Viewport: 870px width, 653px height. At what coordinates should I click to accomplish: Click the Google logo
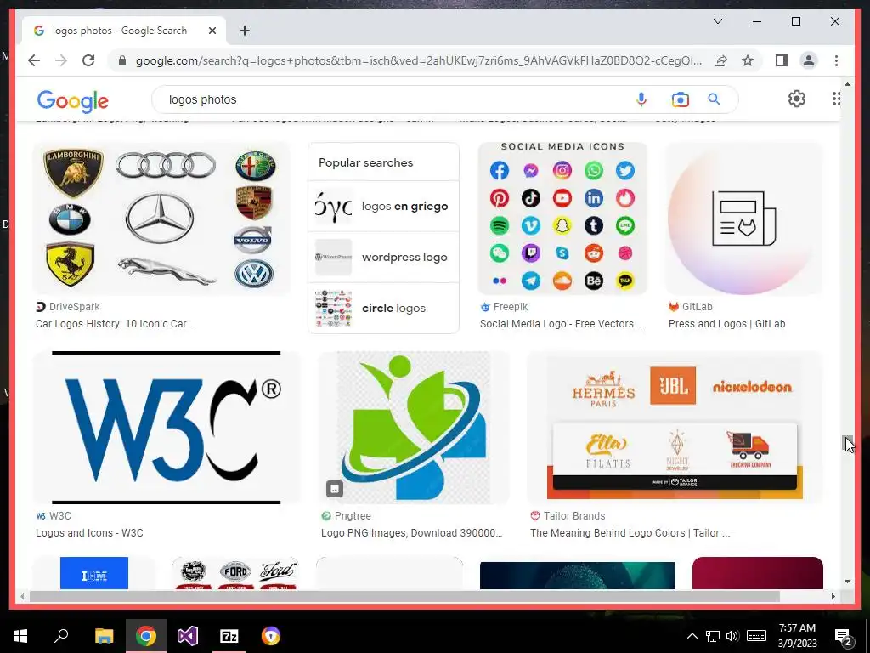click(73, 100)
